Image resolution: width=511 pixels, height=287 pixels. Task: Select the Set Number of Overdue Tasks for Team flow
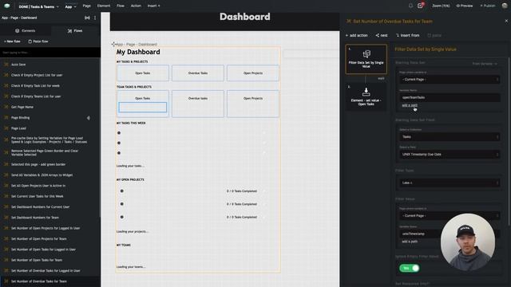click(x=50, y=281)
